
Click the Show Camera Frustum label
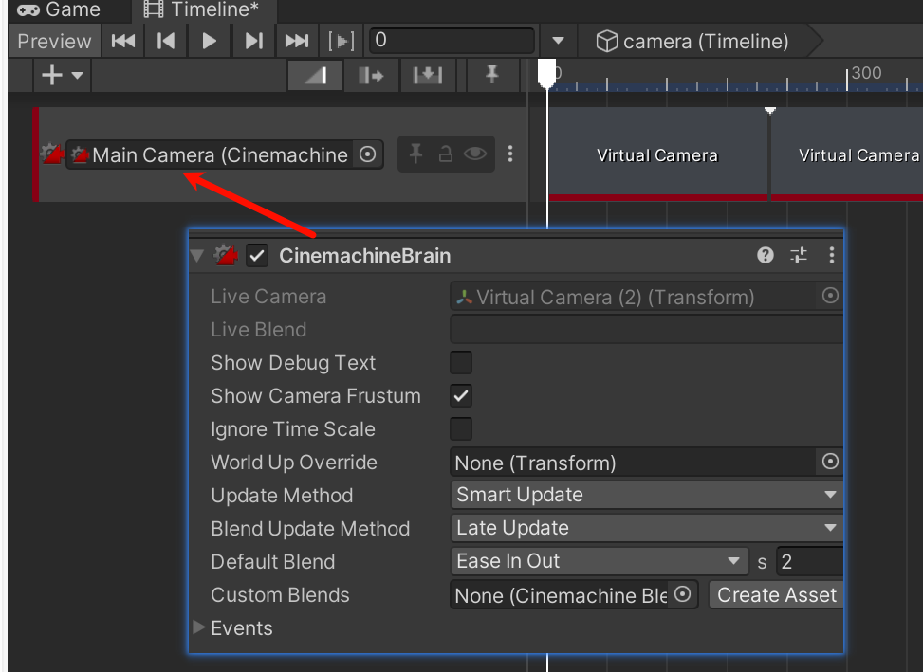click(316, 395)
